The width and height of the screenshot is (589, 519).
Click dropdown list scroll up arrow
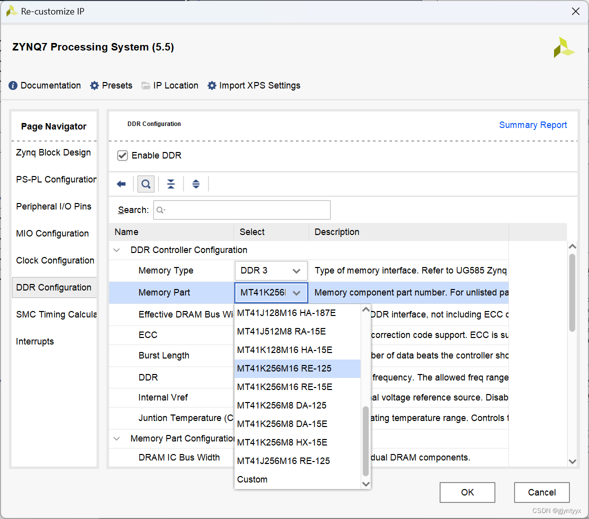coord(366,310)
